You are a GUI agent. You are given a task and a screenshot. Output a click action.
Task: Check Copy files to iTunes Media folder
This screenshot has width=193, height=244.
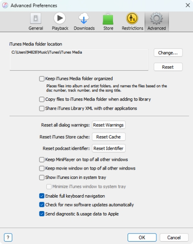42,99
